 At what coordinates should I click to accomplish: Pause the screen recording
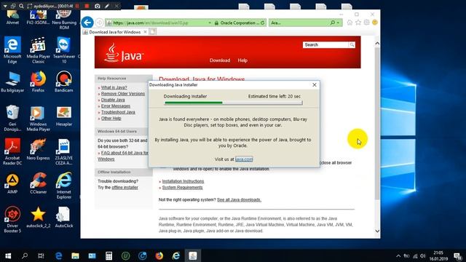click(x=77, y=6)
